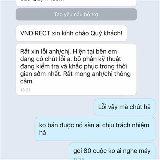
Task: Click the trailing 'hả' on the second line
Action: point(43,133)
